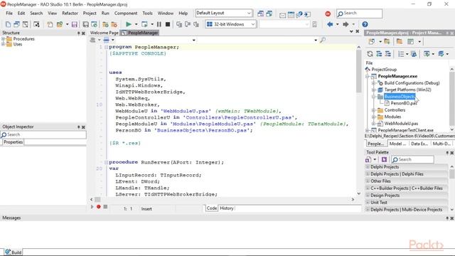
Task: Click the red record macro button
Action: tap(99, 207)
